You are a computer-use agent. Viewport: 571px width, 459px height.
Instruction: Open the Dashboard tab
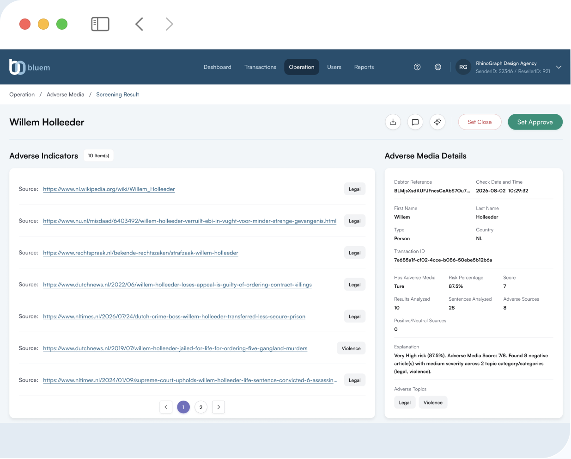tap(218, 67)
